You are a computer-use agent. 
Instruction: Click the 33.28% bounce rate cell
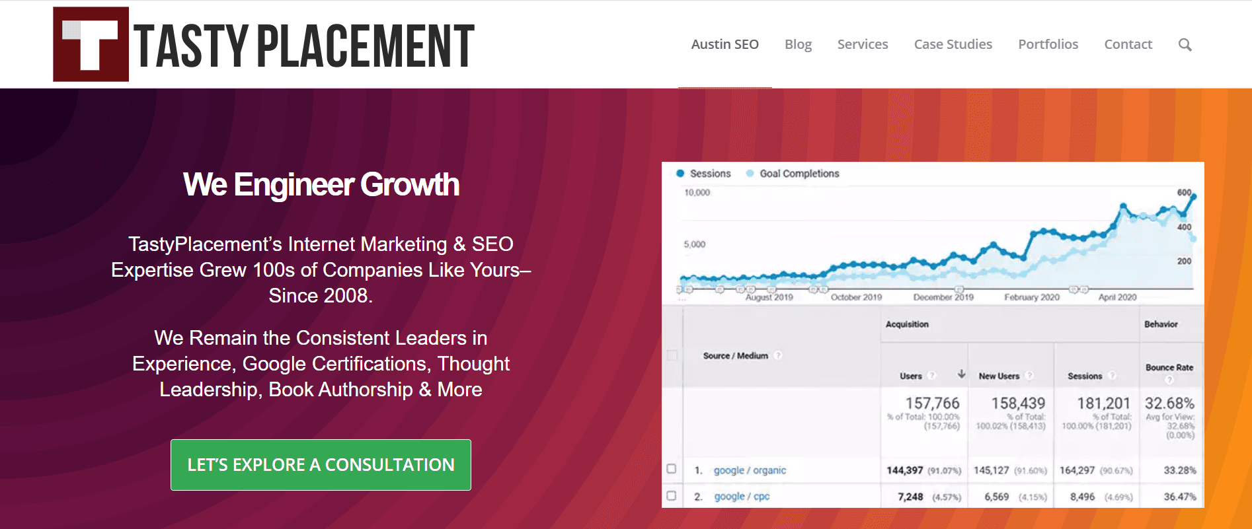click(x=1180, y=470)
